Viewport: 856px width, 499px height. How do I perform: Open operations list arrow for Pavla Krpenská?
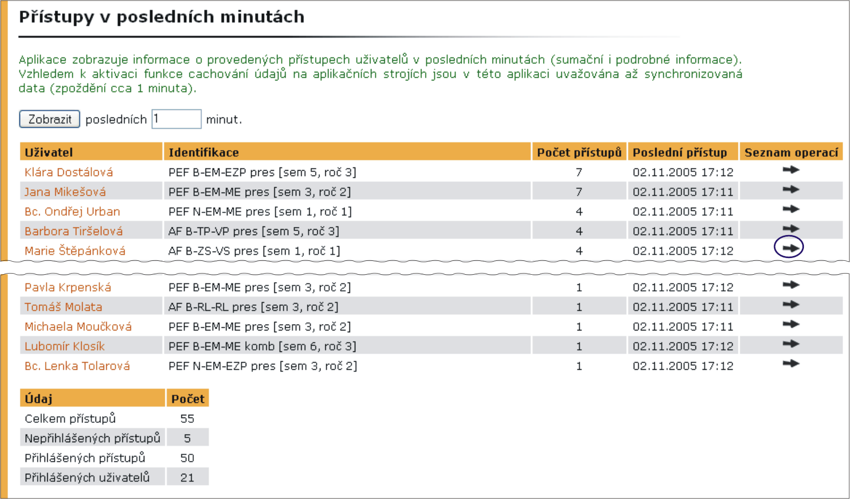coord(791,285)
